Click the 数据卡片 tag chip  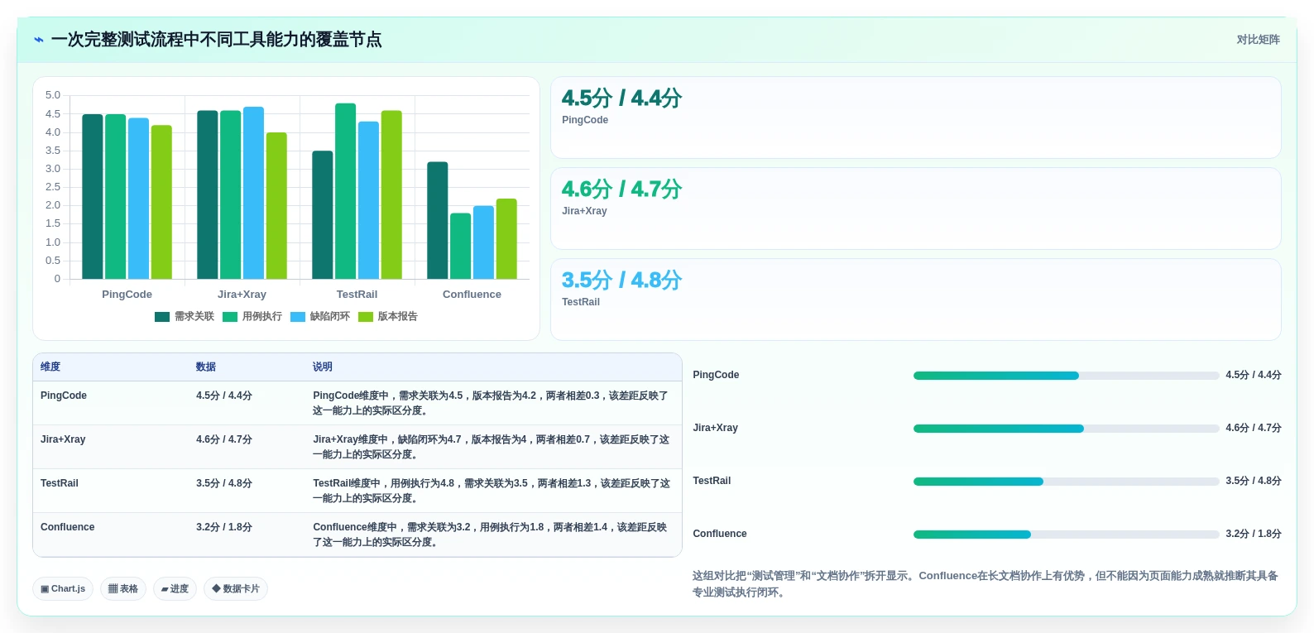(x=236, y=589)
